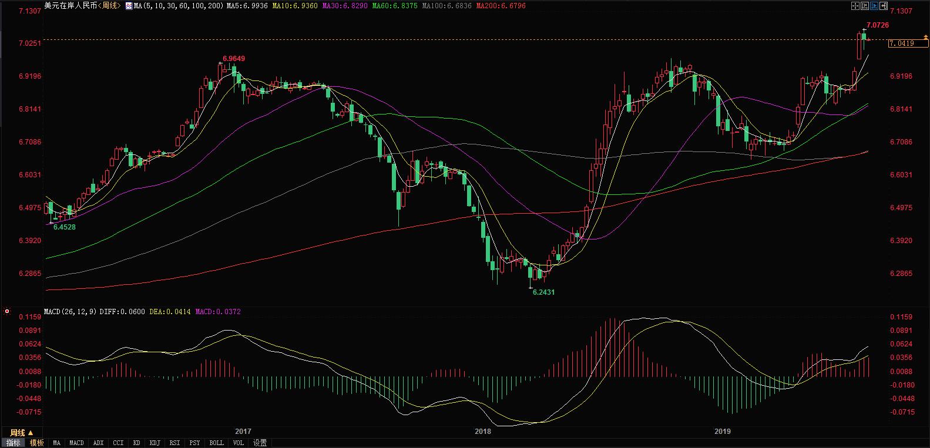Click the 6.9649 high price label

point(234,59)
